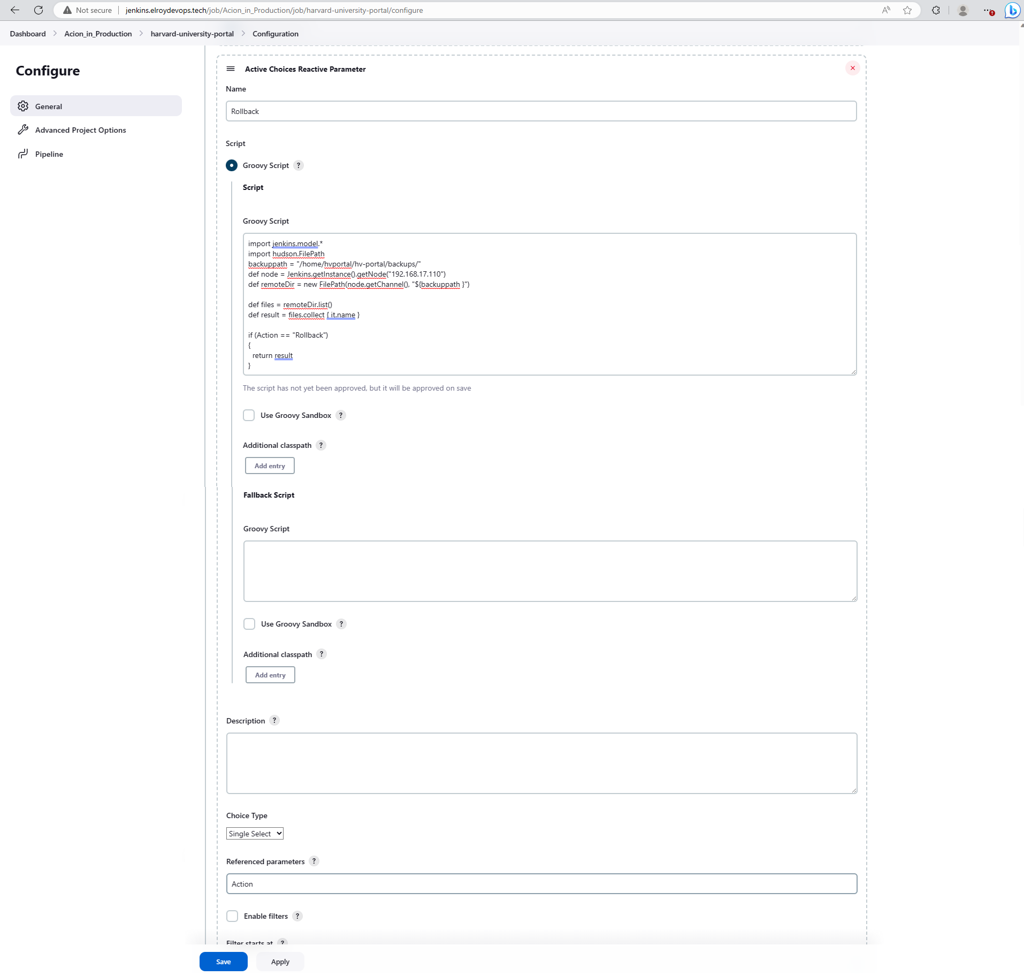
Task: Select the Groovy Script radio button
Action: pos(232,165)
